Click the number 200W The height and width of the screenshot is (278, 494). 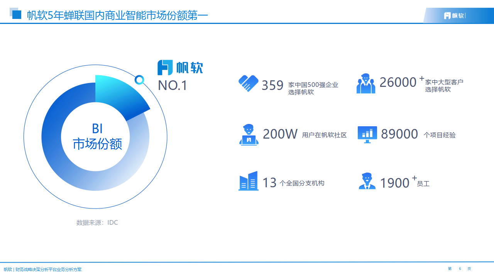[x=280, y=134]
